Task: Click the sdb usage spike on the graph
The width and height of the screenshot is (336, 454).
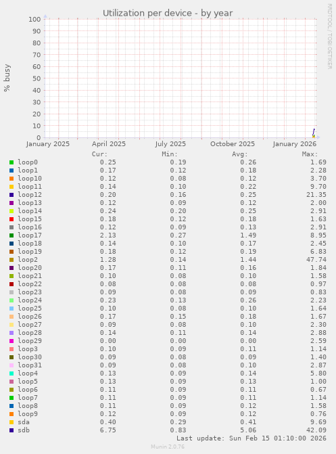Action: pos(314,132)
